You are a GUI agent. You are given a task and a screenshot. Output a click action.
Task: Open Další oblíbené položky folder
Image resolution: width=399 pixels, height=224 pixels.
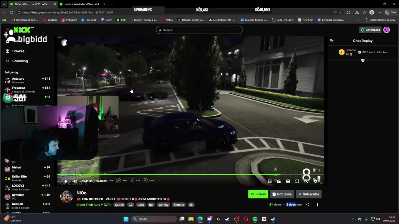pos(380,20)
